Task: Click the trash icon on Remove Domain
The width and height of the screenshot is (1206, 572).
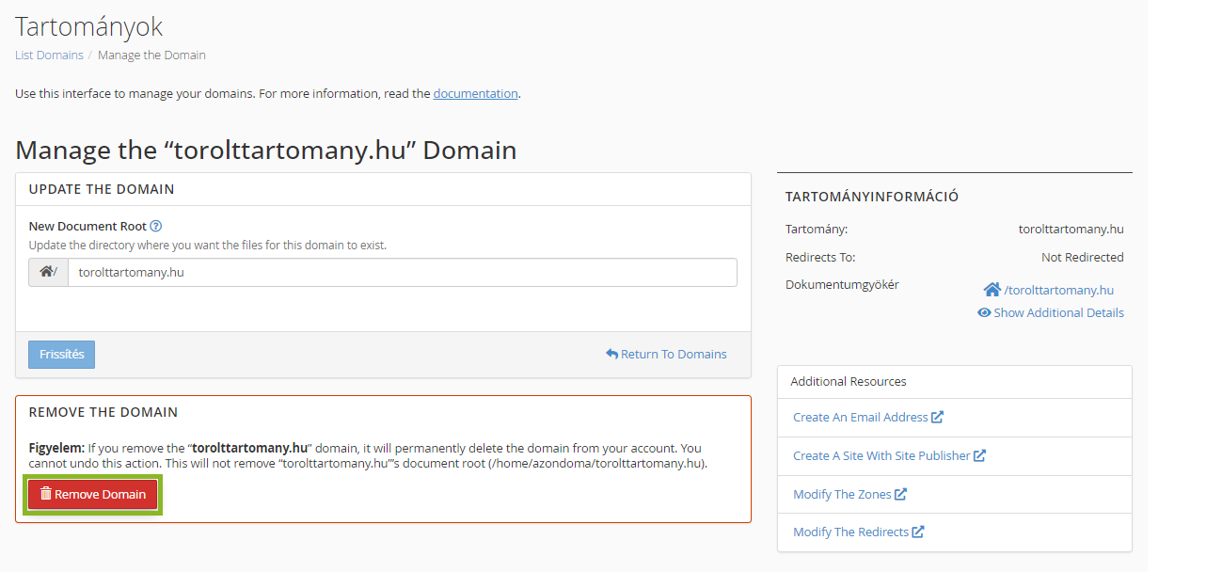Action: click(x=45, y=494)
